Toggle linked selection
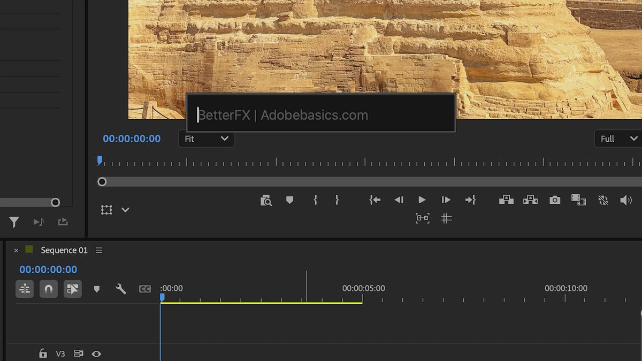 [x=73, y=289]
